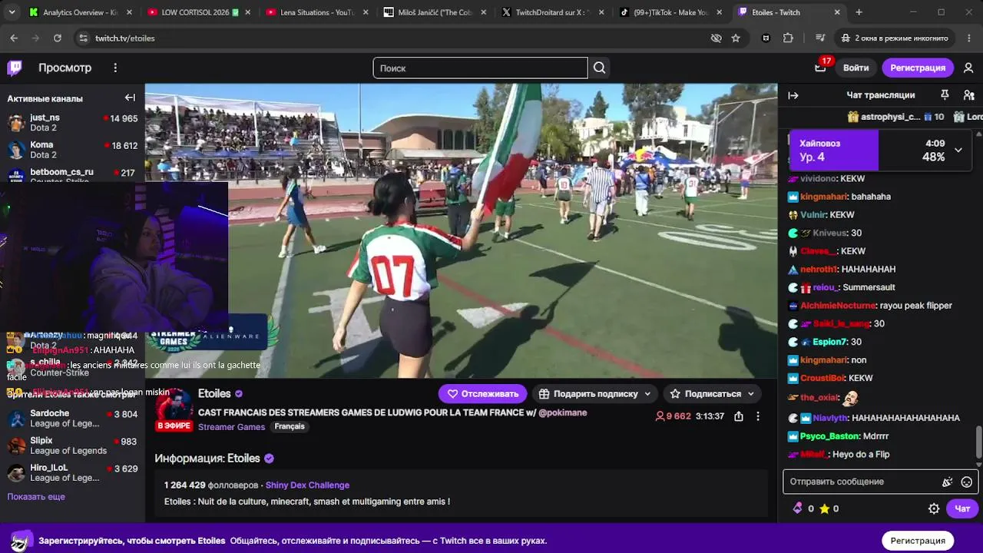Open the tab search dropdown arrow
Screen dimensions: 983x553
(12, 12)
